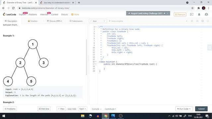This screenshot has width=212, height=119.
Task: Go to the Prev problem
Action: [61, 109]
